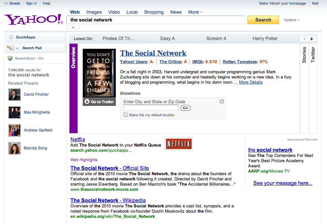Open the Mail link
Screen dimensions: 327x224
315,3
